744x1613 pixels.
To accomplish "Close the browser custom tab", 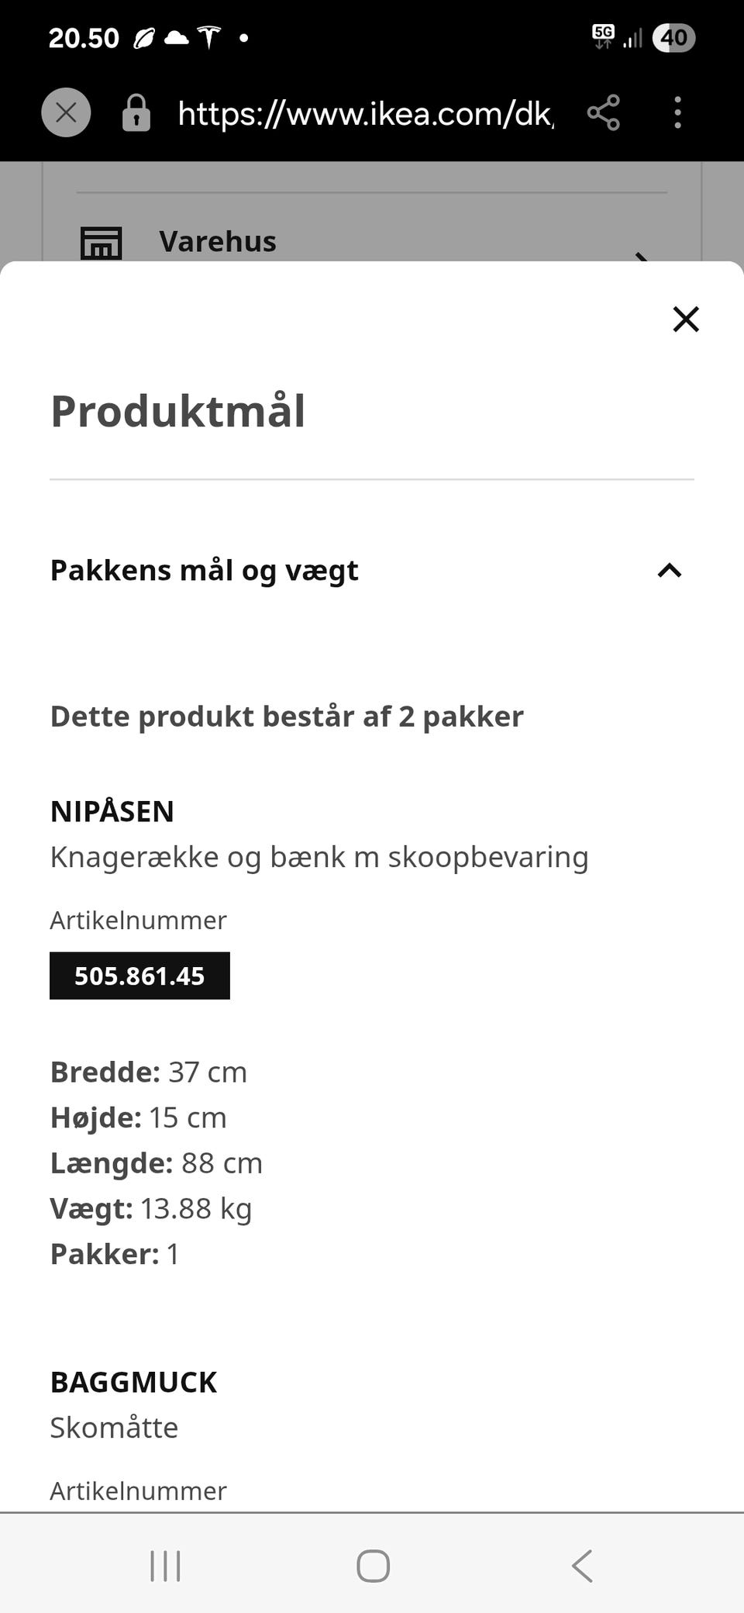I will (x=66, y=113).
